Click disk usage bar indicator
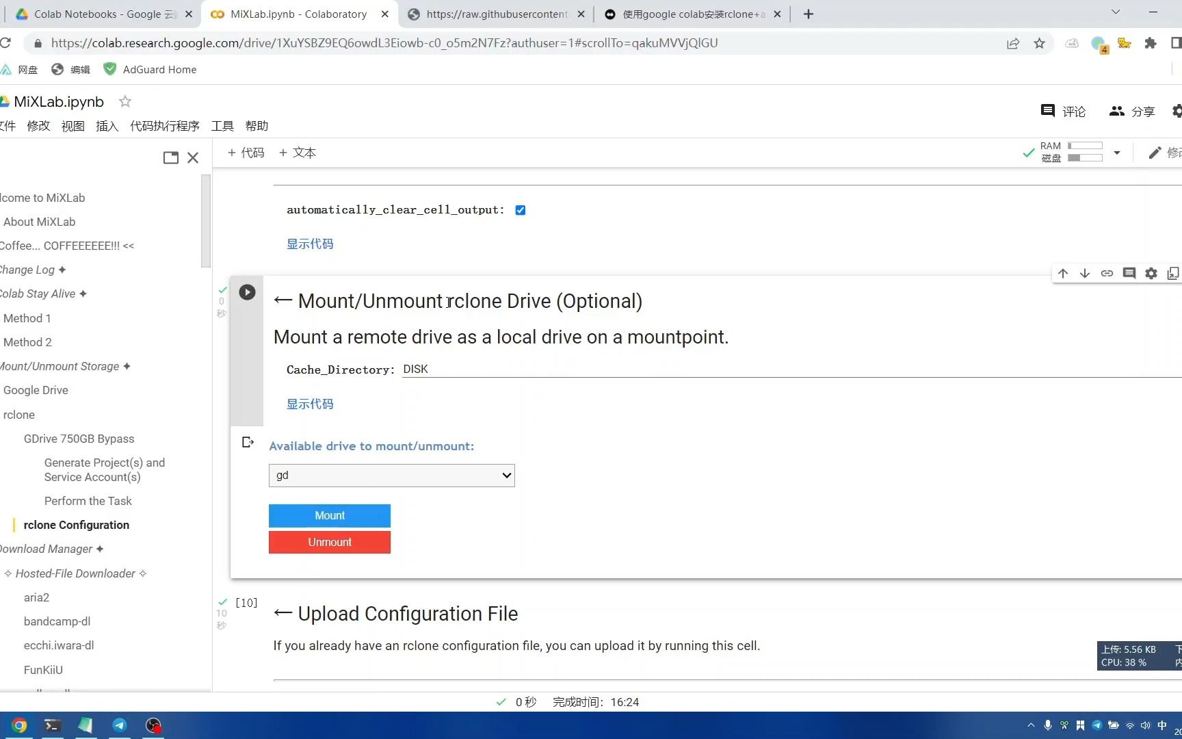The image size is (1182, 739). (x=1085, y=158)
